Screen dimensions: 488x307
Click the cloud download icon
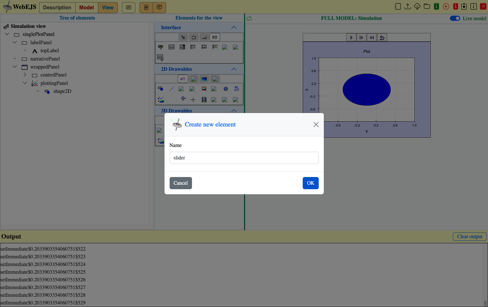417,6
